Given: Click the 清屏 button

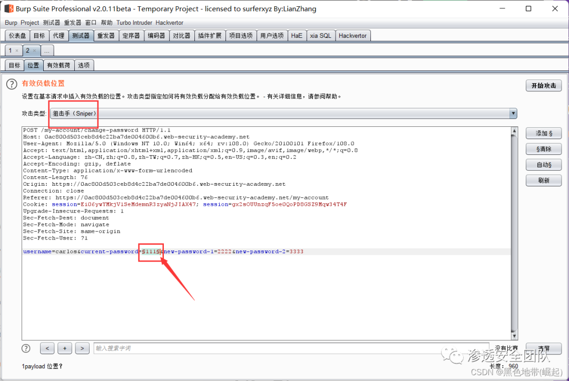Looking at the screenshot, I should [544, 348].
